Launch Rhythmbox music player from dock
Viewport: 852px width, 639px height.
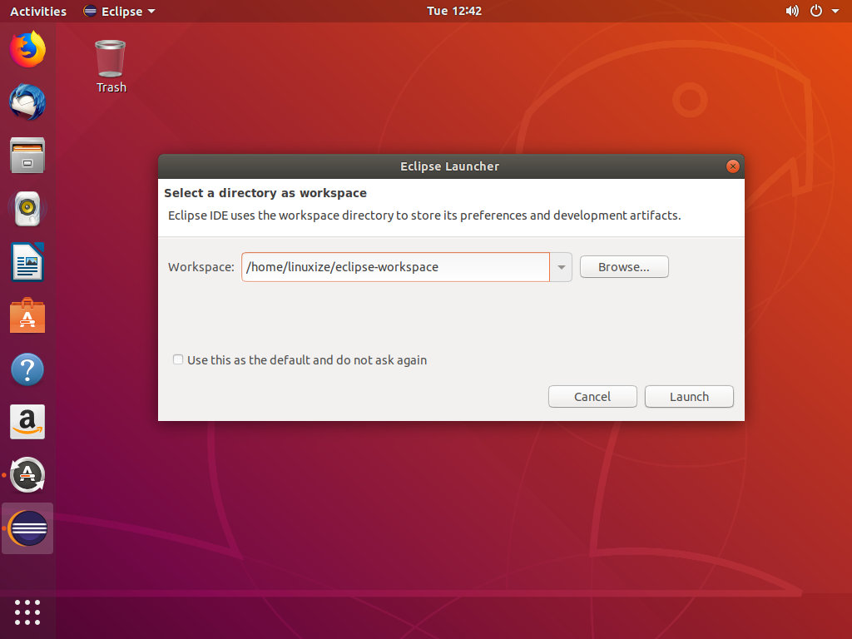coord(27,209)
